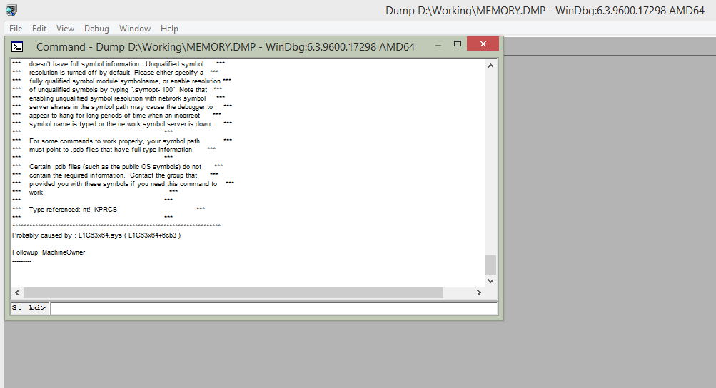
Task: Click the line 'appear to hang for long periods'
Action: coord(115,116)
